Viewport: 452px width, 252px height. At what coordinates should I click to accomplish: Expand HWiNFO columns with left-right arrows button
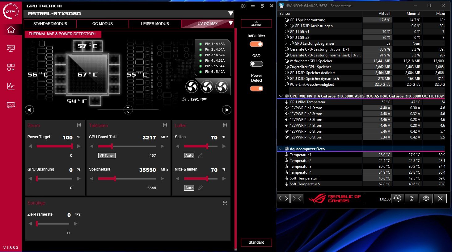(x=283, y=198)
